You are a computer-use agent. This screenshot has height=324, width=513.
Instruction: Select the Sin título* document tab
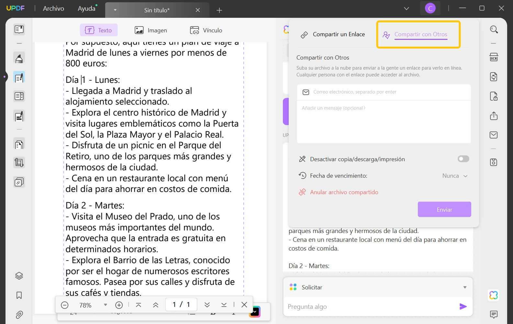point(157,10)
